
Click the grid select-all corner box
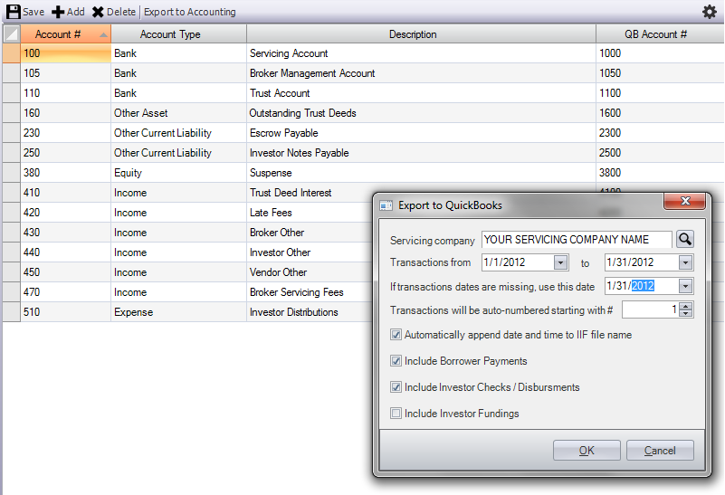[x=12, y=34]
